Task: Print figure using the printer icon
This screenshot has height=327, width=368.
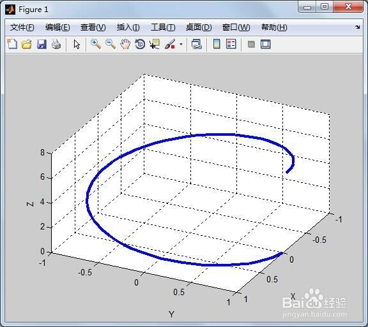Action: click(x=56, y=44)
